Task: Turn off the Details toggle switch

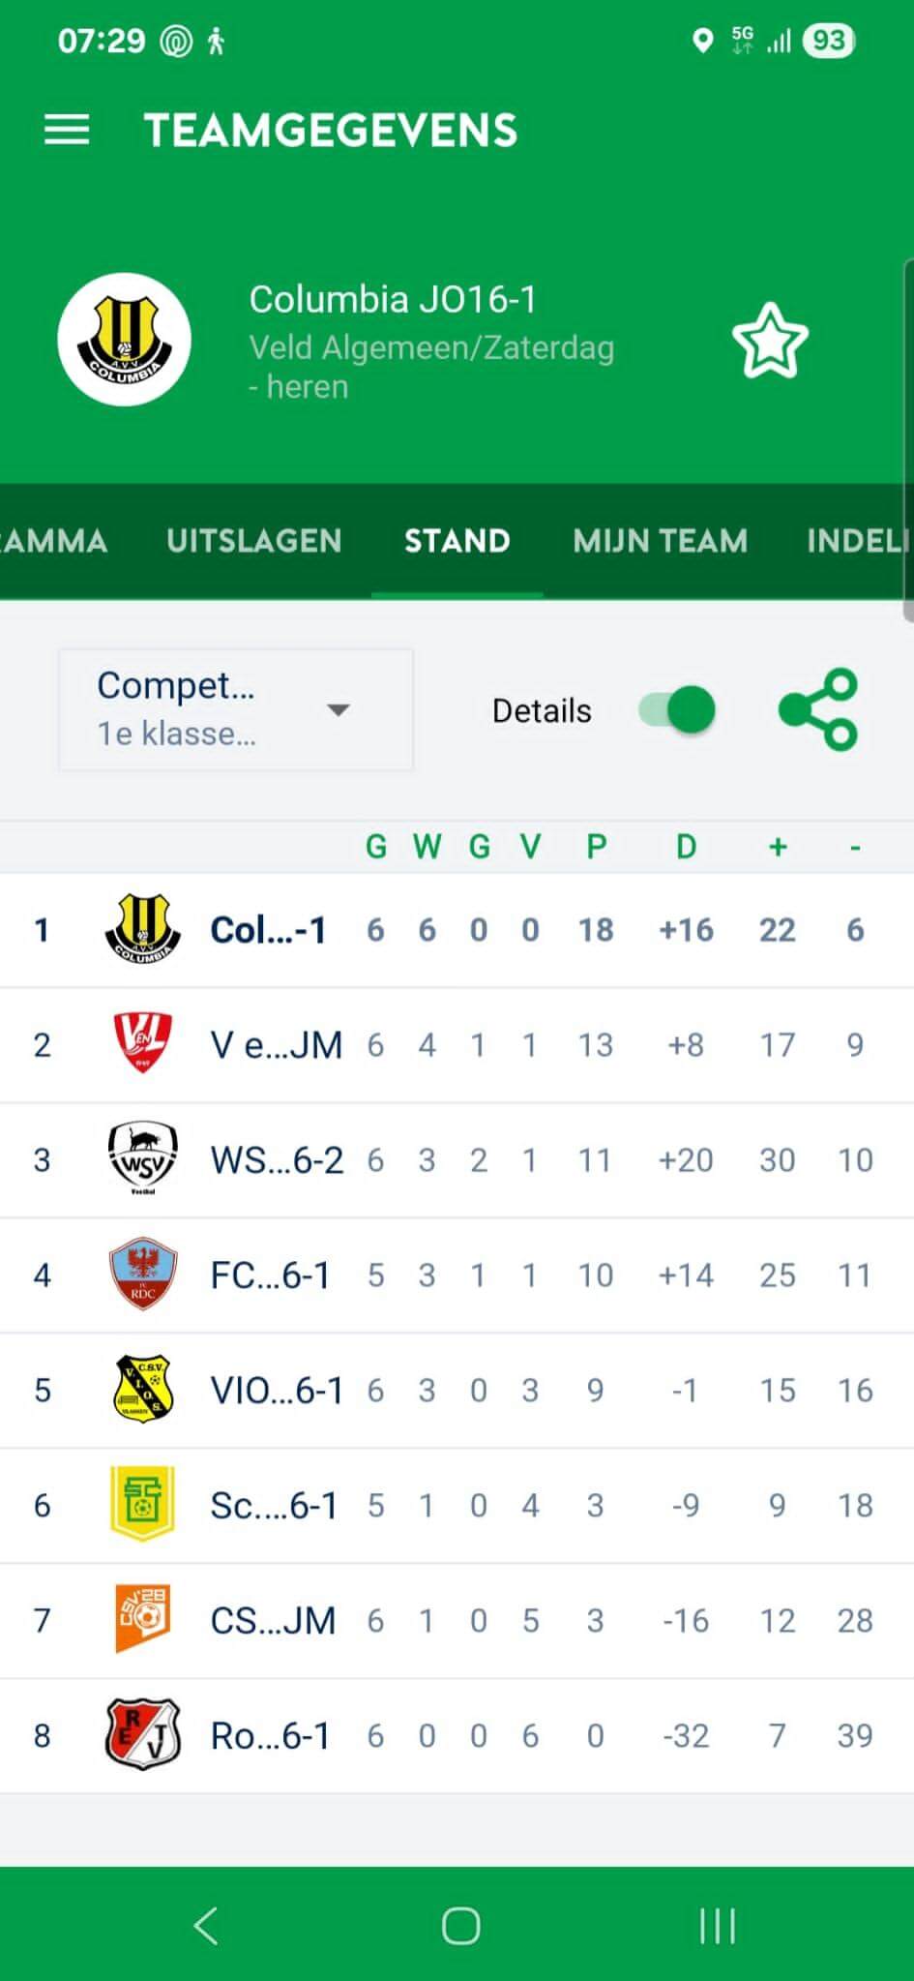Action: [x=677, y=709]
